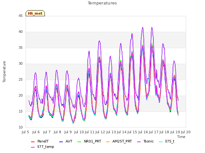Click the Jul 11 x-axis tick label

point(90,132)
